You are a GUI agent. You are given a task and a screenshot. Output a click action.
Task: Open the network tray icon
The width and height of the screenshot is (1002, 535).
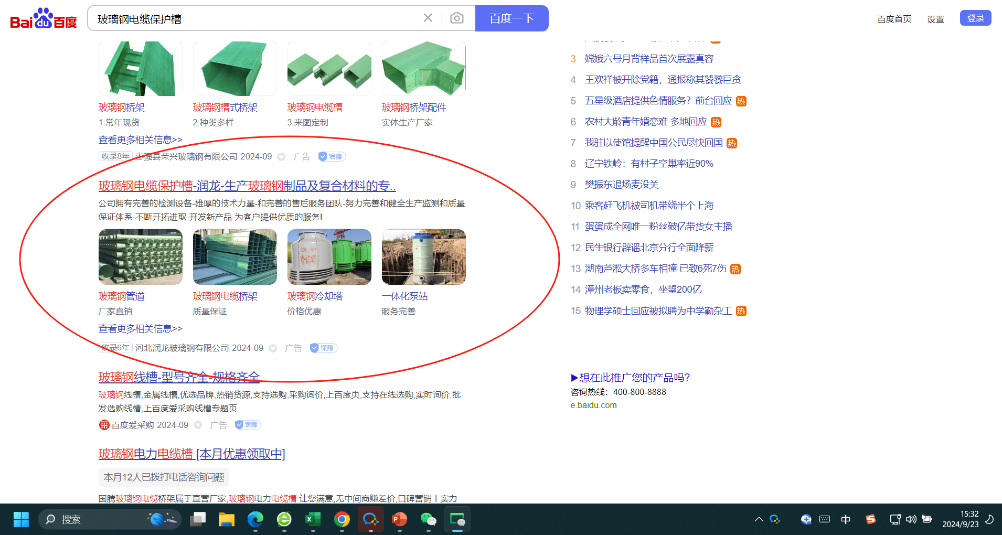[x=895, y=519]
